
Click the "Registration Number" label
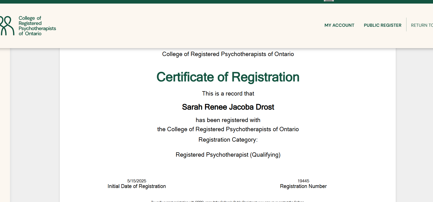(x=303, y=186)
